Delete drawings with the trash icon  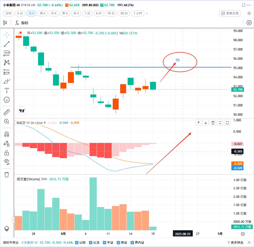(x=7, y=175)
